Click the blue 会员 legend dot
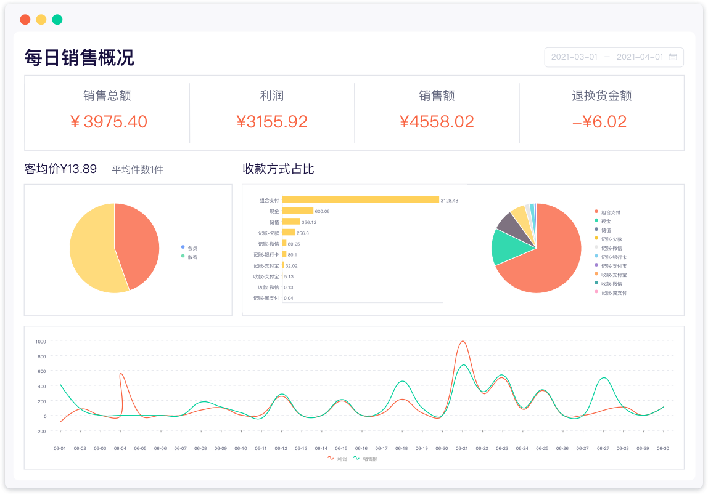Image resolution: width=708 pixels, height=495 pixels. [x=183, y=247]
